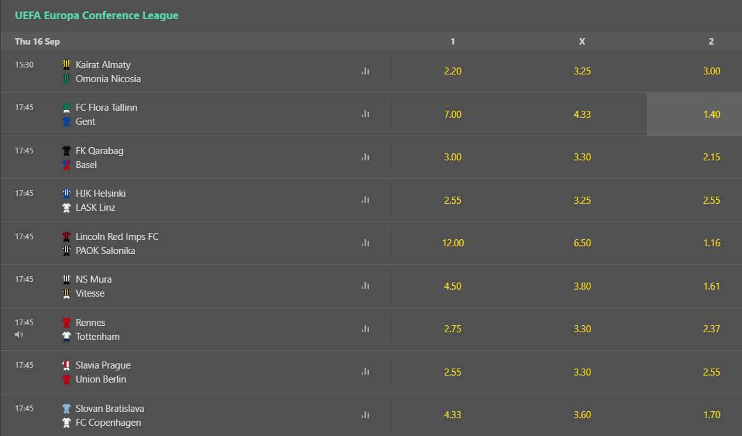Viewport: 742px width, 436px height.
Task: Select 1.70 odds for FC Copenhagen
Action: pyautogui.click(x=711, y=415)
